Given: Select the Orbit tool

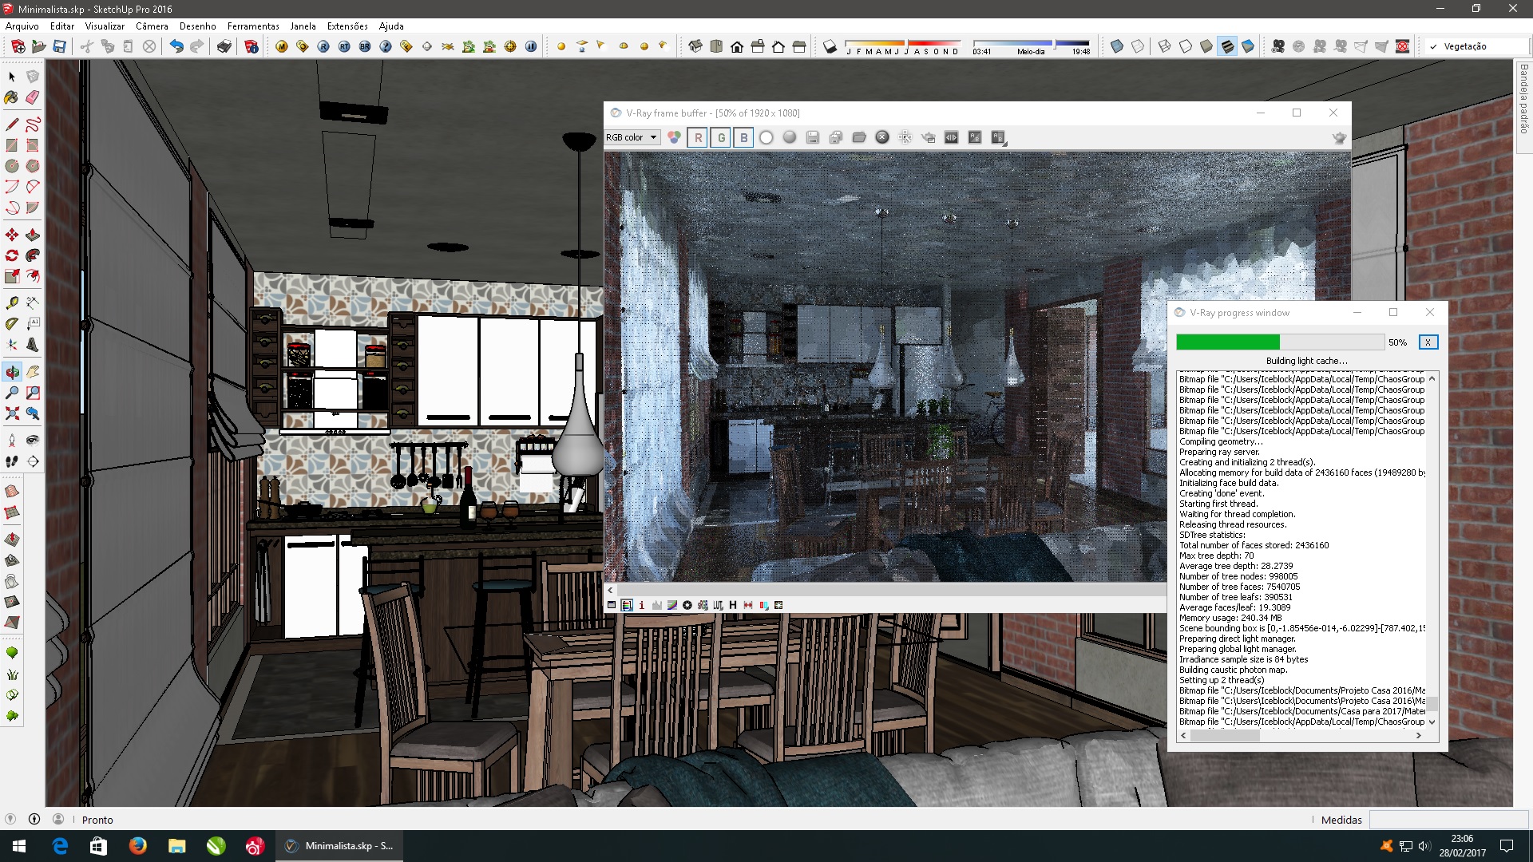Looking at the screenshot, I should [x=12, y=372].
